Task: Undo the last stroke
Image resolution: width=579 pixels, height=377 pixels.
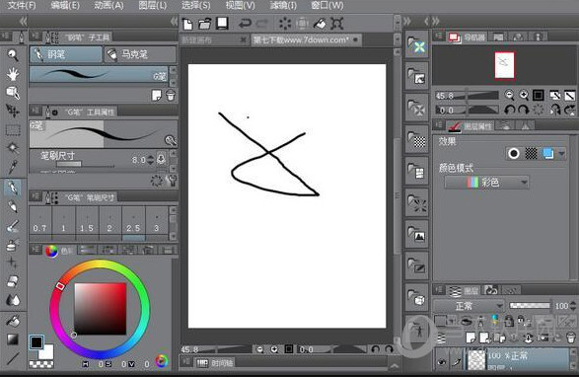Action: pos(245,24)
